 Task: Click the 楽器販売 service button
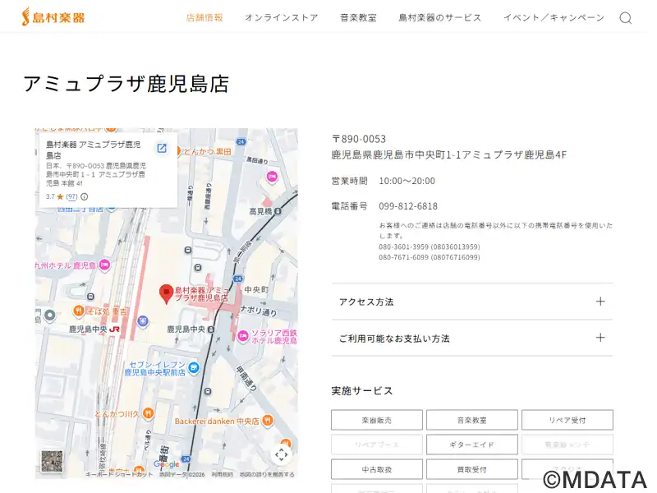pyautogui.click(x=377, y=420)
